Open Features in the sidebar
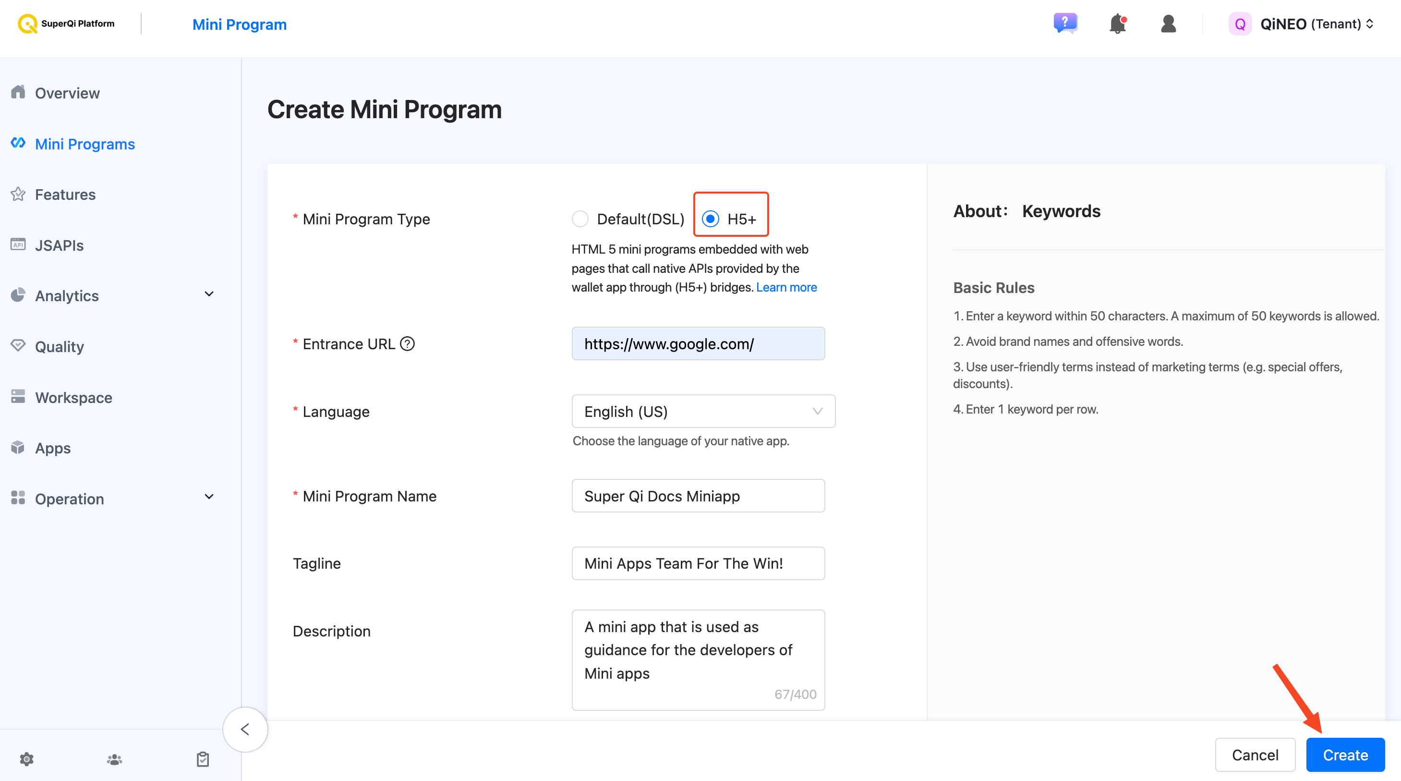The height and width of the screenshot is (781, 1401). 65,195
